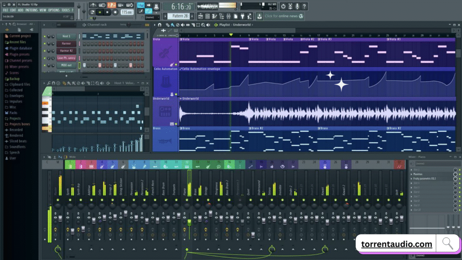Viewport: 462px width, 260px height.
Task: Open the channel rack 'All' filter dropdown
Action: click(x=65, y=25)
